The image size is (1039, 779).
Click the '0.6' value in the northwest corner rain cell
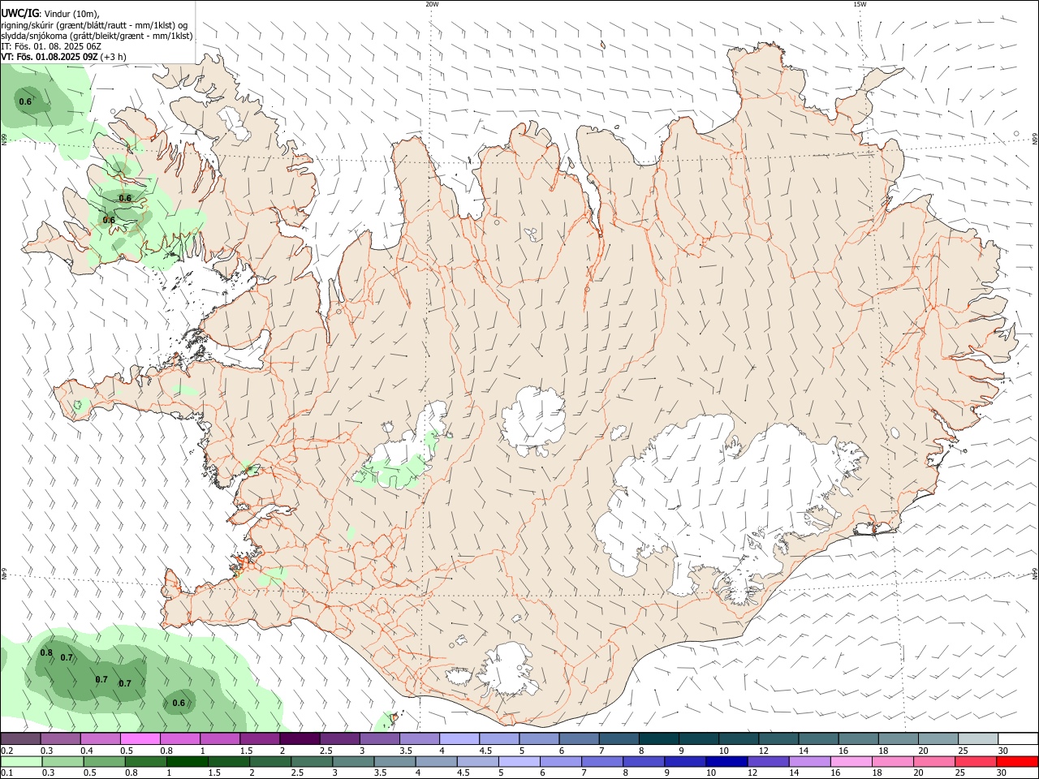25,101
